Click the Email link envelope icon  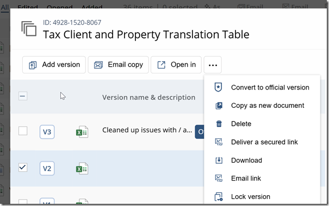point(219,178)
